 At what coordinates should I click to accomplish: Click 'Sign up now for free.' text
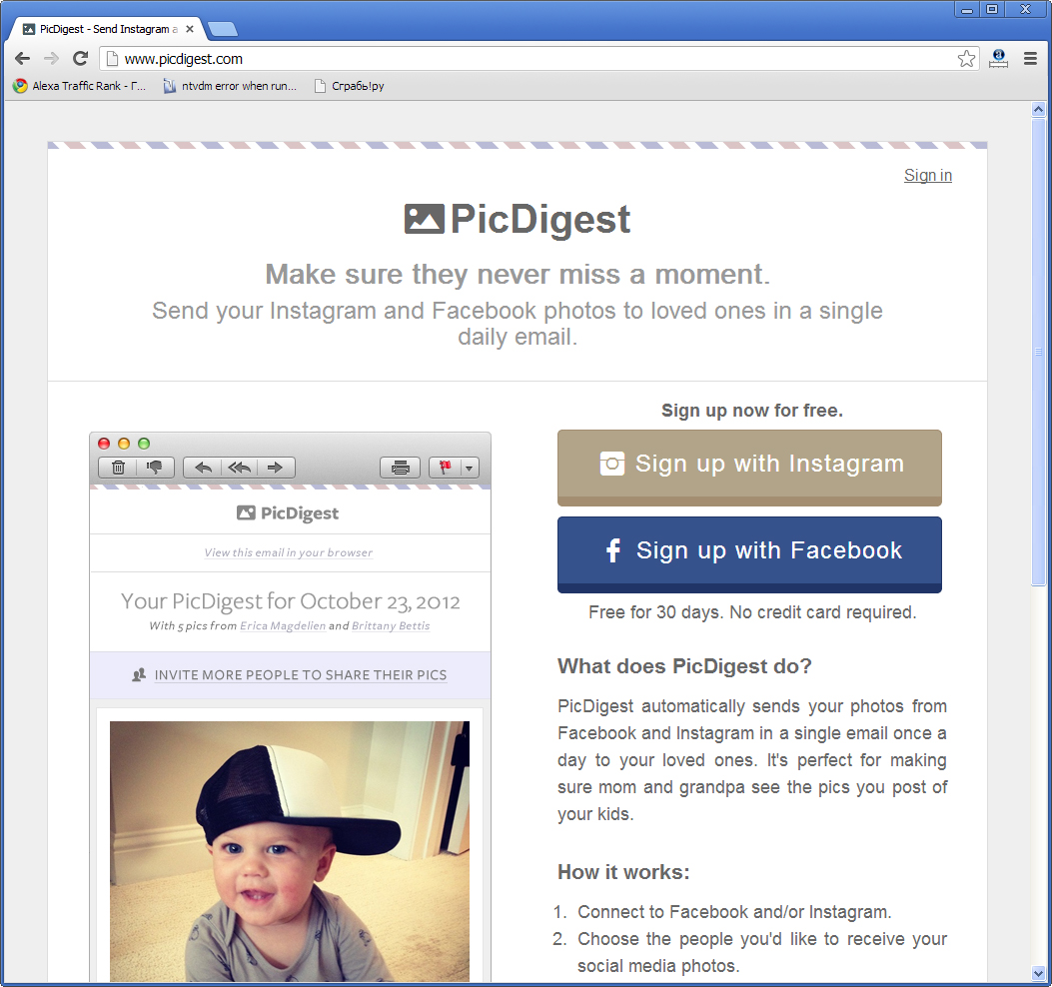coord(752,410)
